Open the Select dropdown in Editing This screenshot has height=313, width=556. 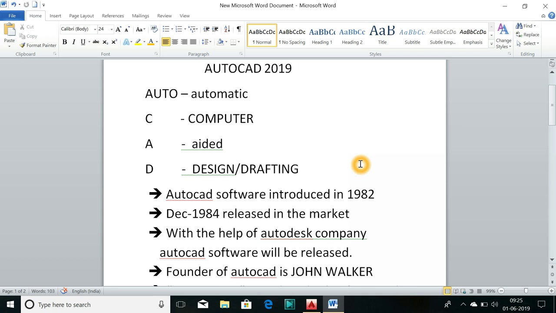(x=528, y=43)
